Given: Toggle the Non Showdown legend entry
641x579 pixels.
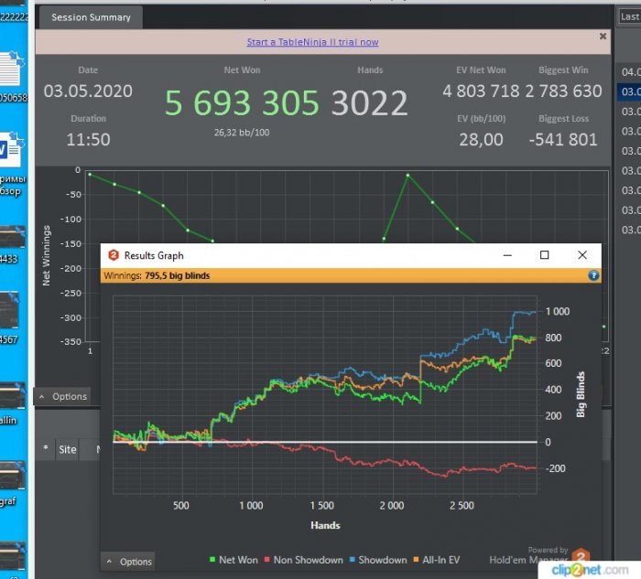Looking at the screenshot, I should tap(303, 560).
